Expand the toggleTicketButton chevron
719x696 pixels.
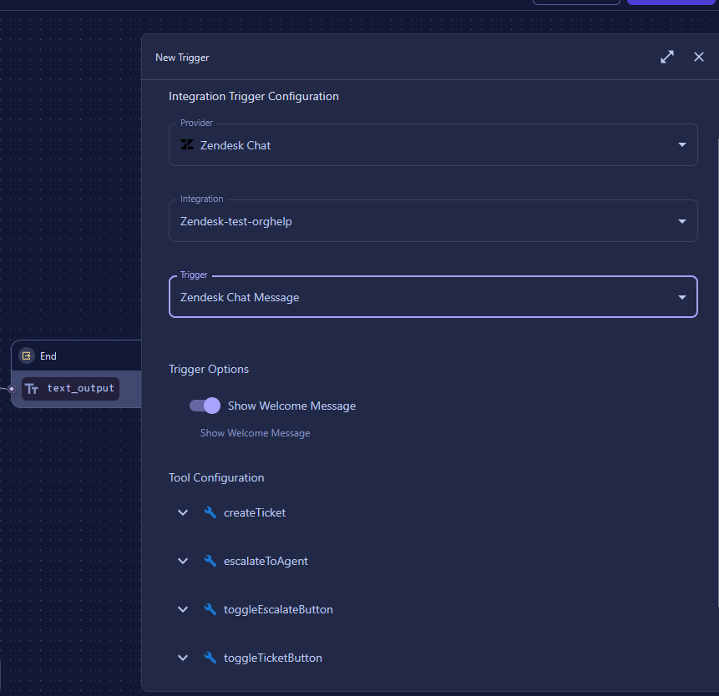click(x=183, y=658)
